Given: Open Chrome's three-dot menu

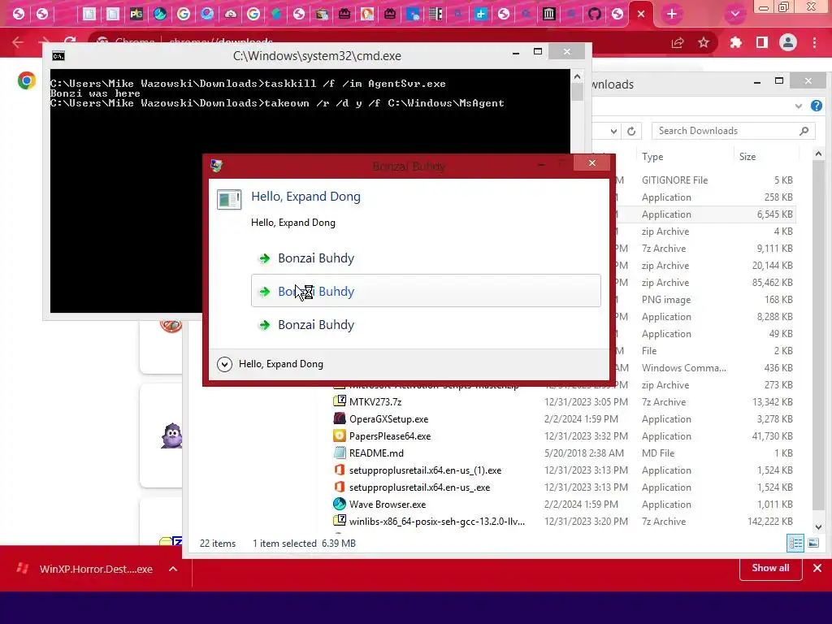Looking at the screenshot, I should pyautogui.click(x=814, y=42).
